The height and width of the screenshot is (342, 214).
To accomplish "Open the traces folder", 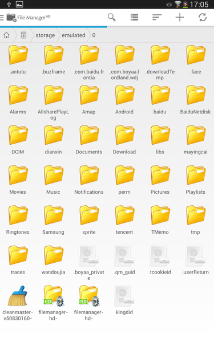I will tap(18, 259).
